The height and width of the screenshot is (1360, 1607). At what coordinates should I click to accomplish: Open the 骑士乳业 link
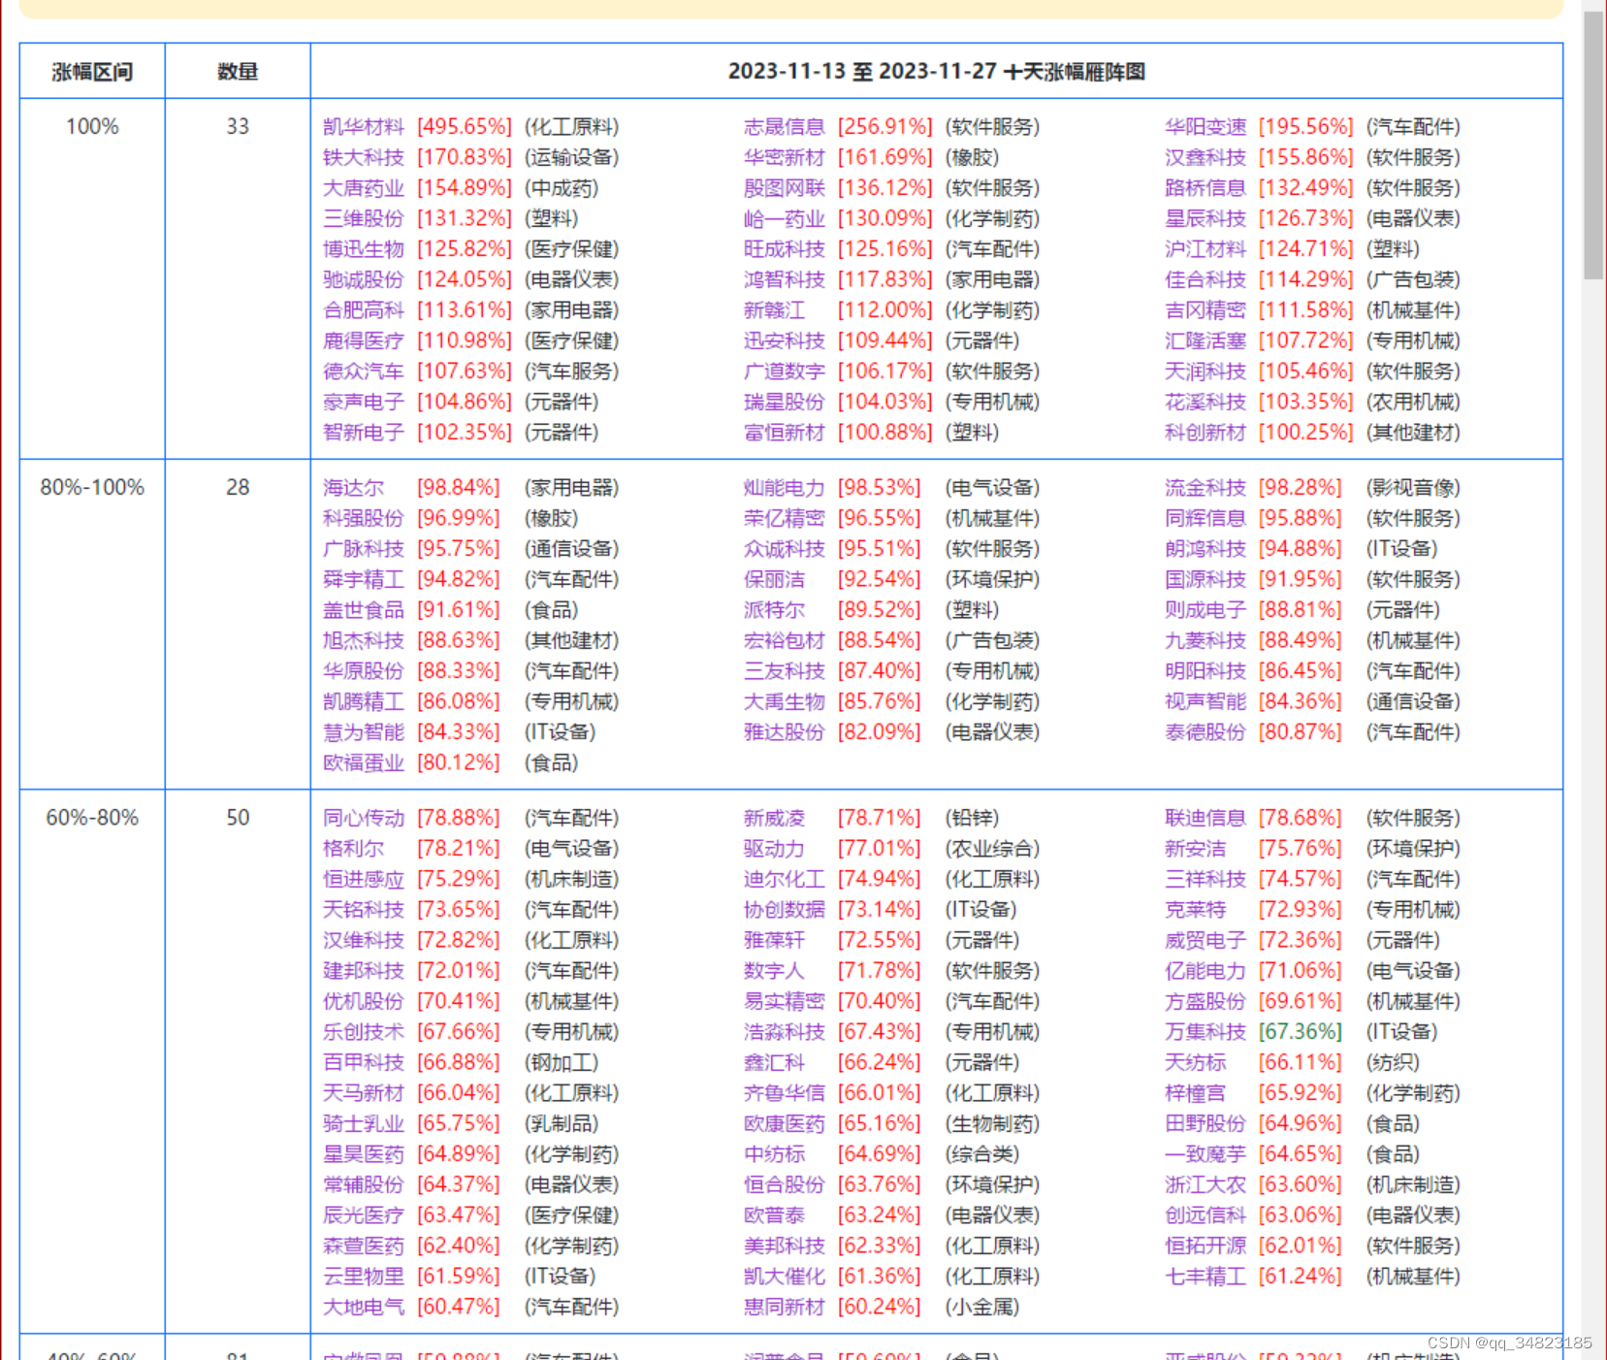[364, 1123]
